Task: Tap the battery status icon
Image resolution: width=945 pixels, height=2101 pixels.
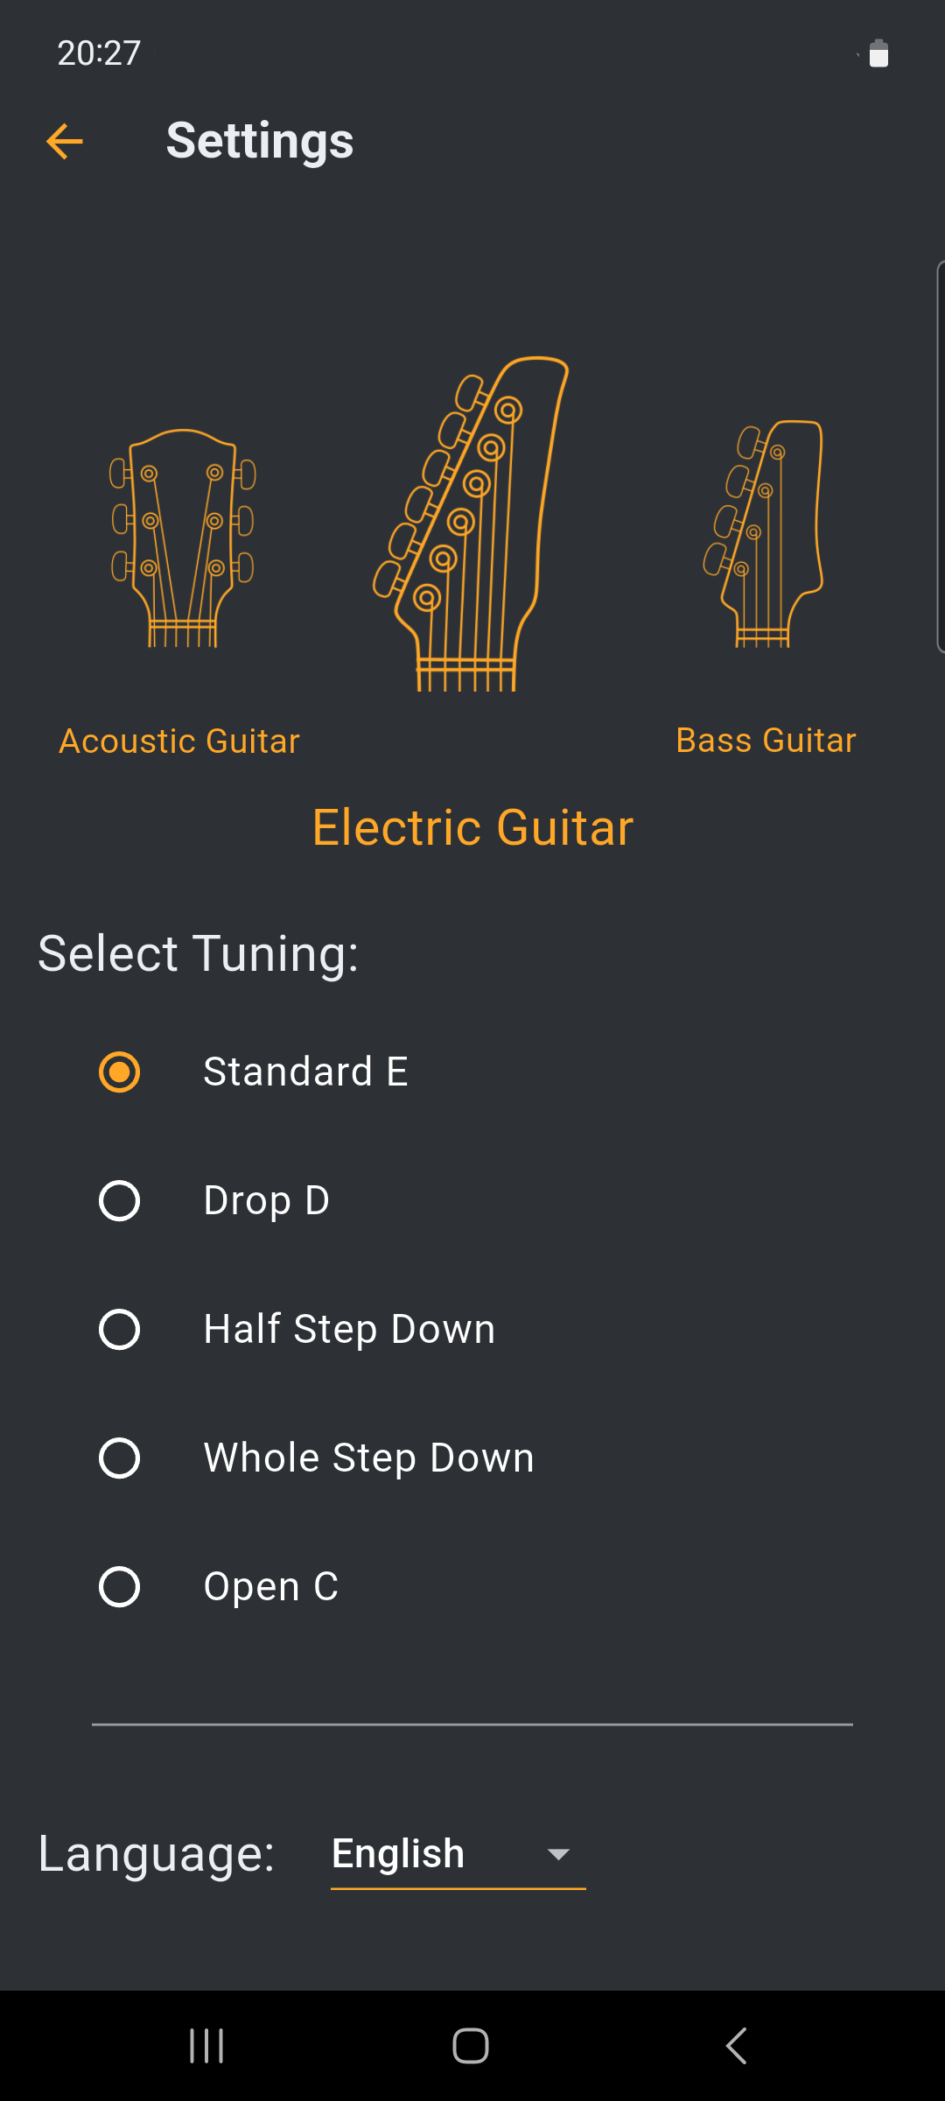Action: point(878,53)
